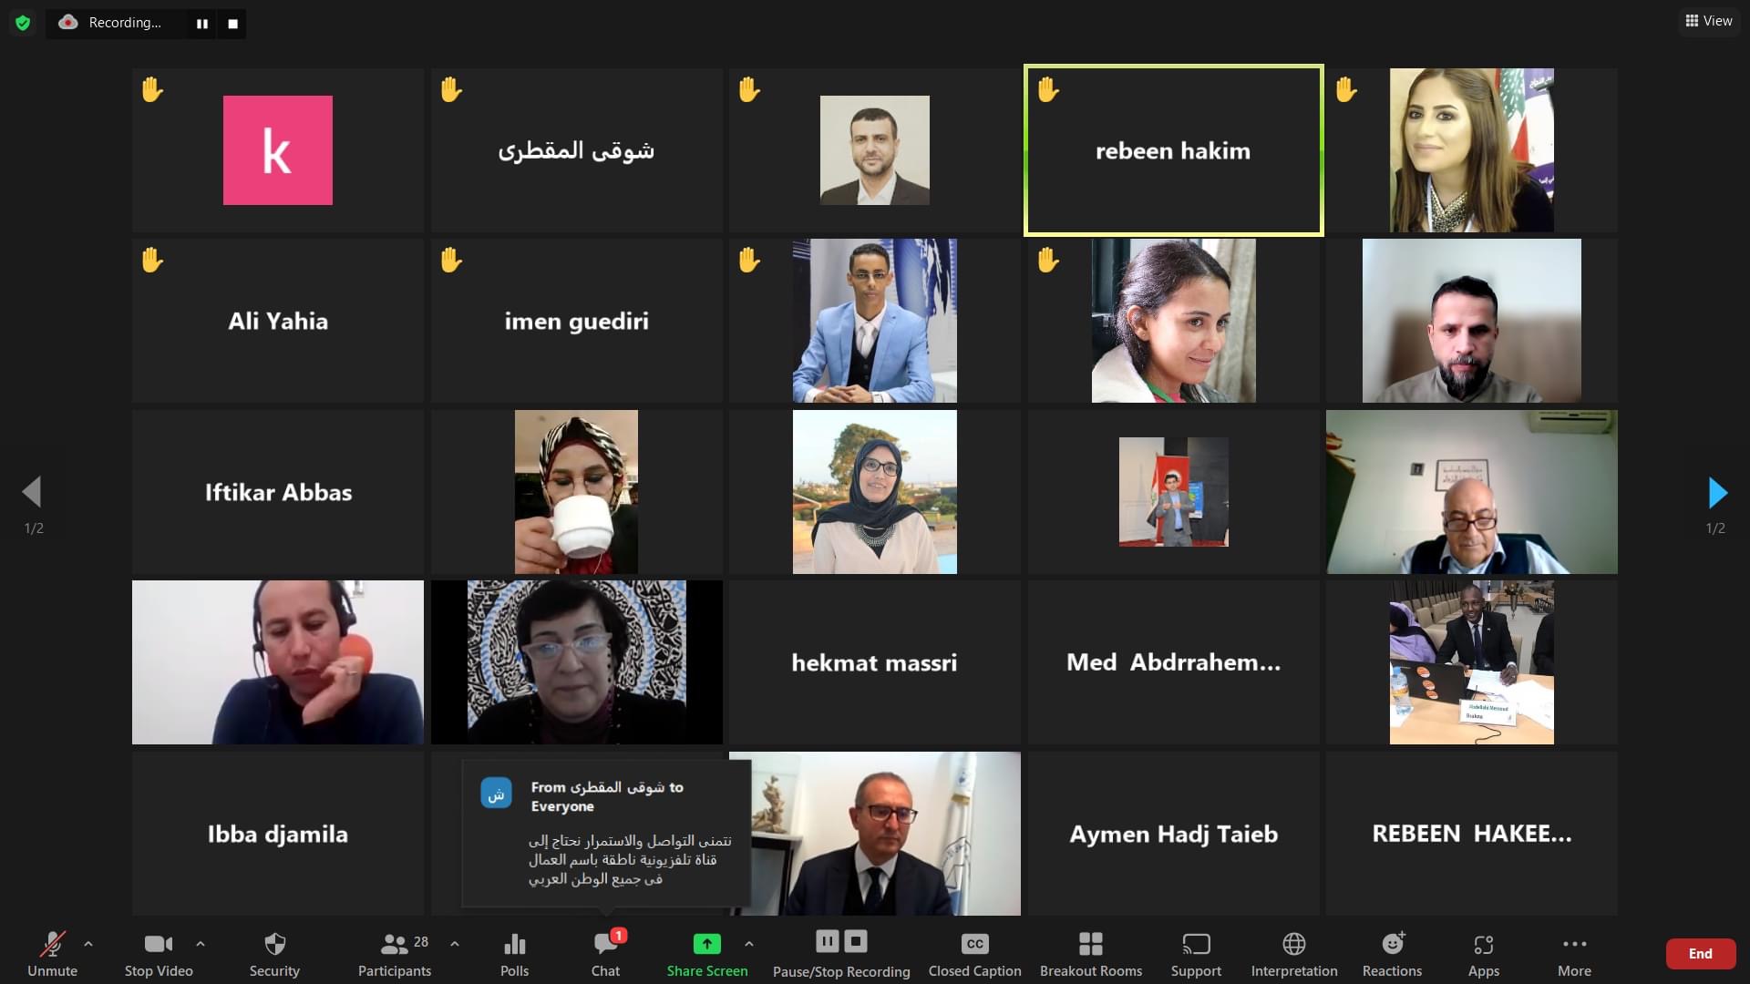Pause the recording in the top bar
Image resolution: width=1750 pixels, height=984 pixels.
click(x=202, y=24)
